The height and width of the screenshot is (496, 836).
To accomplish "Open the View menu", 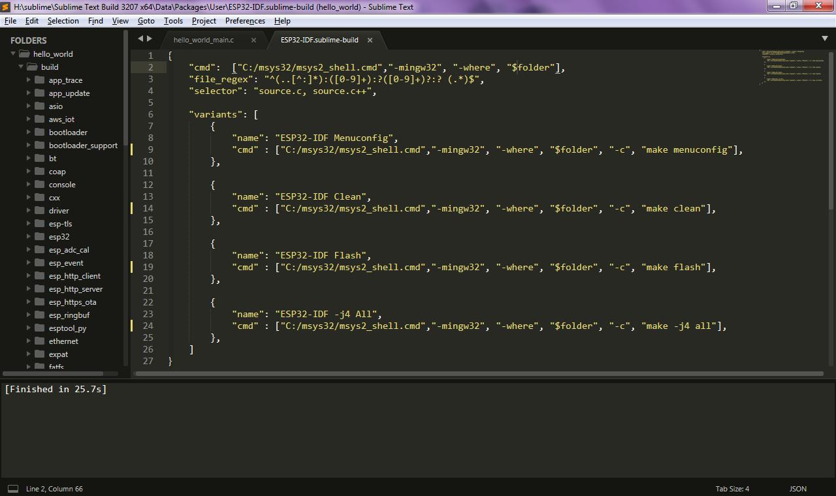I will click(x=120, y=21).
